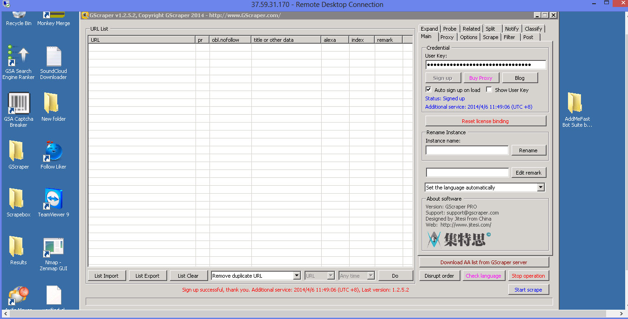Switch to the Probe tab
The width and height of the screenshot is (628, 319).
coord(450,29)
